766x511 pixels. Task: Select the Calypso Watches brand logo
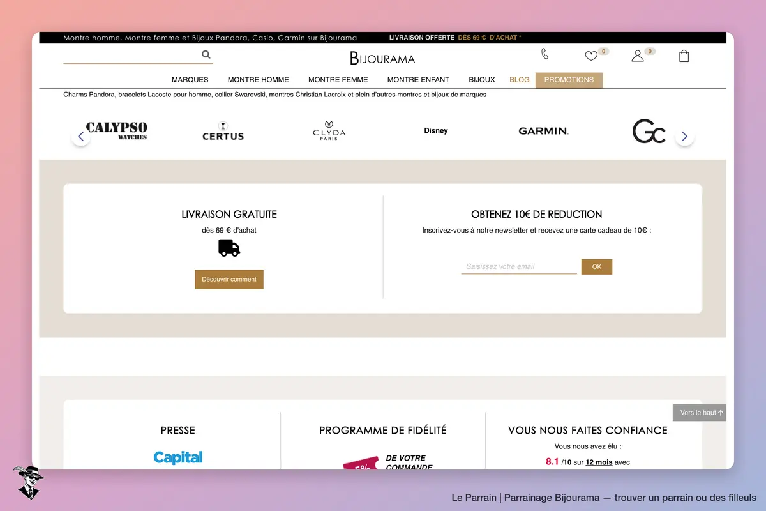point(116,131)
